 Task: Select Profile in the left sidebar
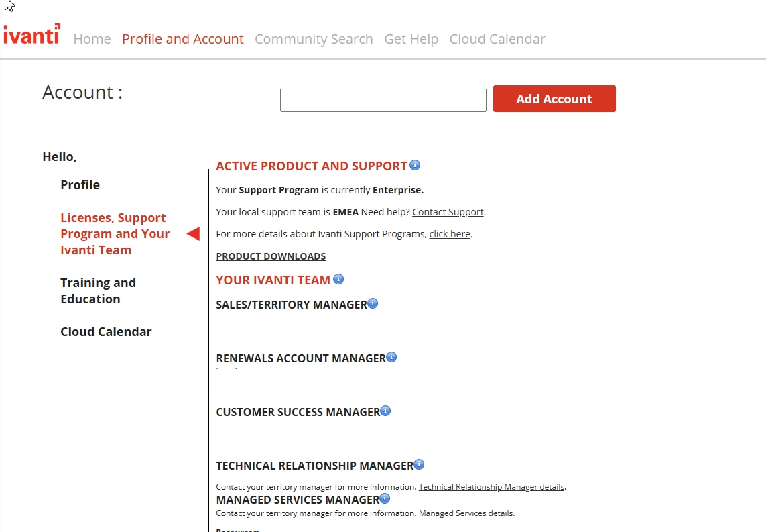(x=80, y=184)
